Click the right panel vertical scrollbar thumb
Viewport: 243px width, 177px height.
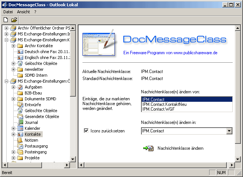tap(237, 87)
